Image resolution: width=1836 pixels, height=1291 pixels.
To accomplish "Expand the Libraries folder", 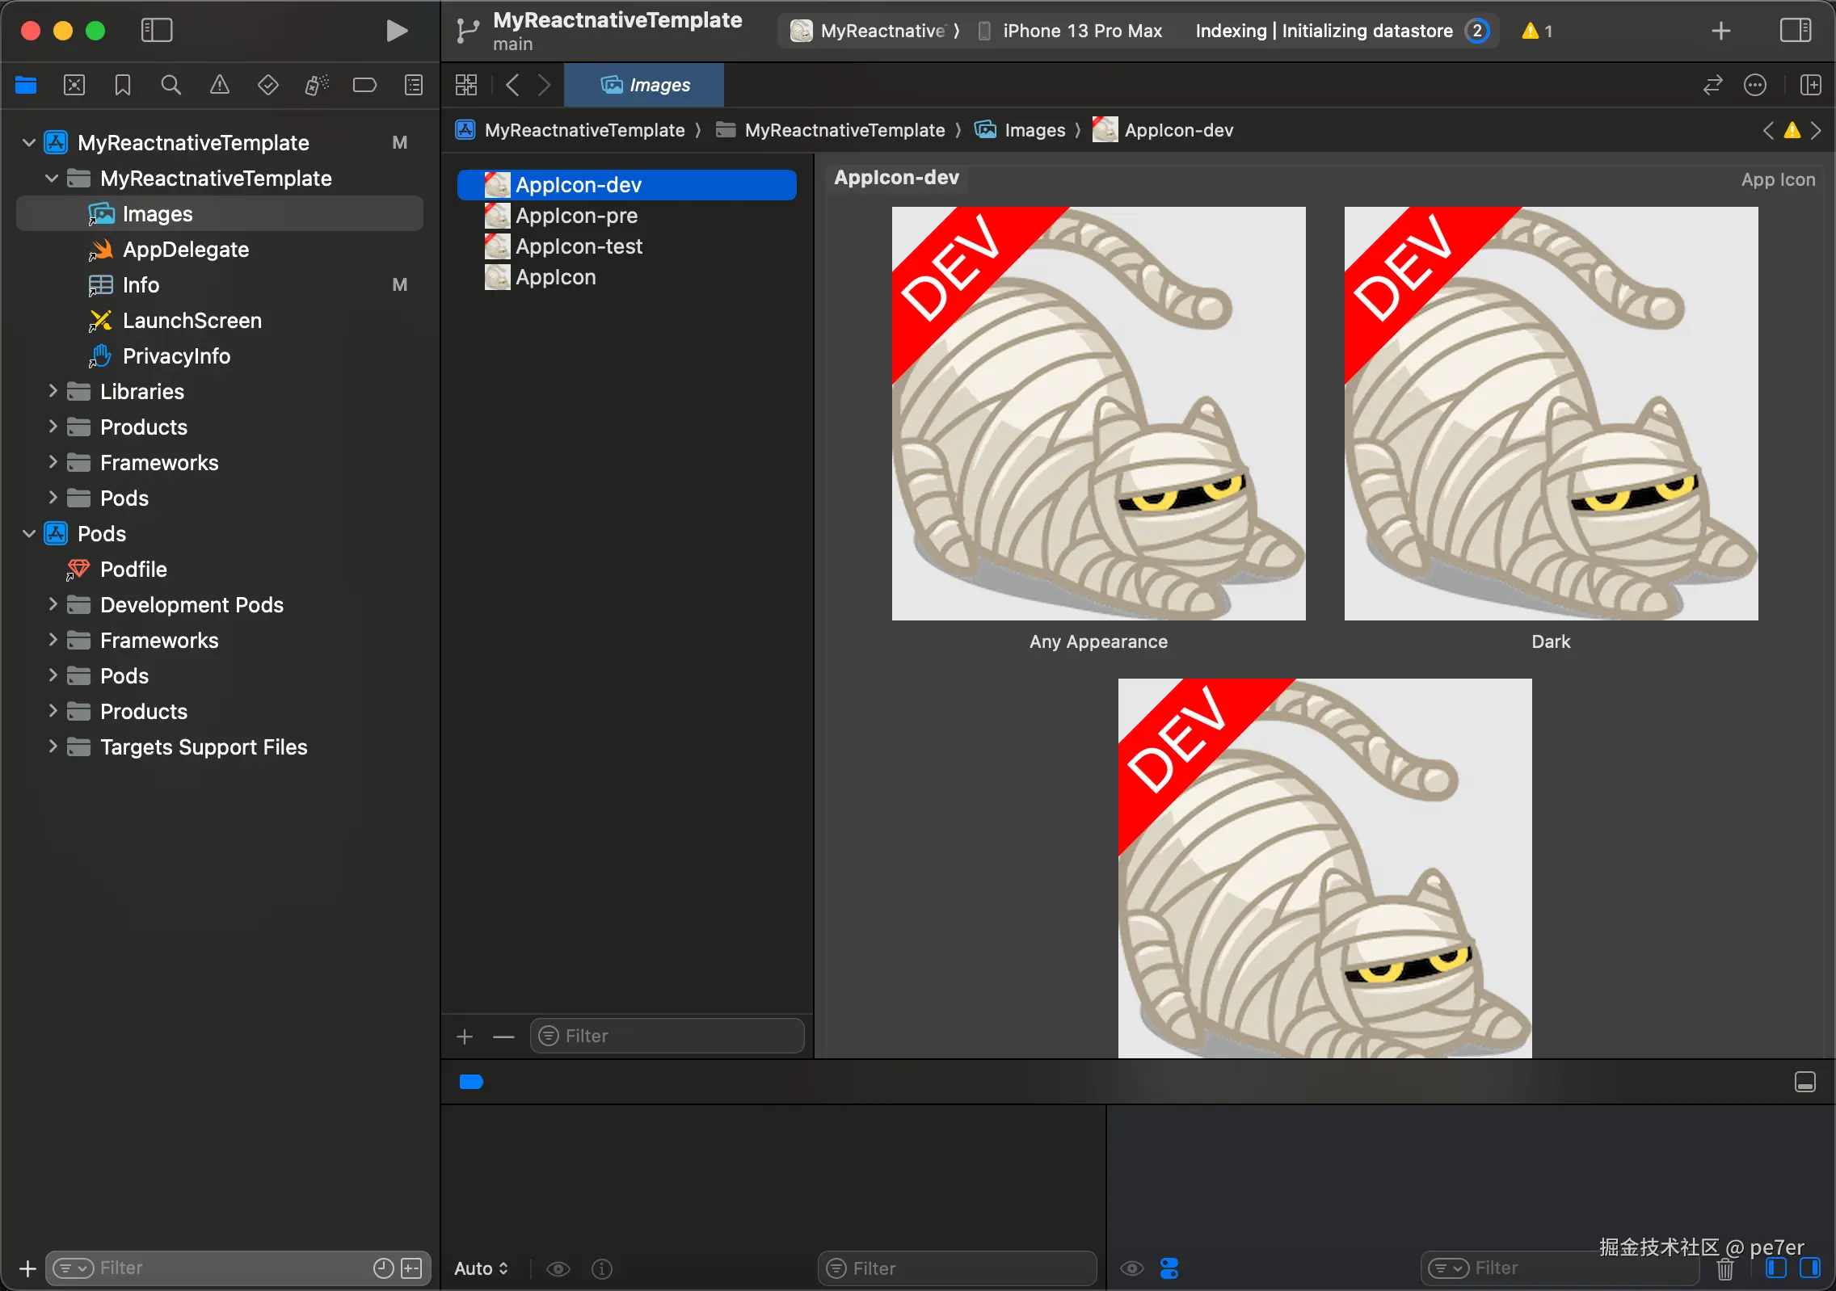I will [53, 392].
